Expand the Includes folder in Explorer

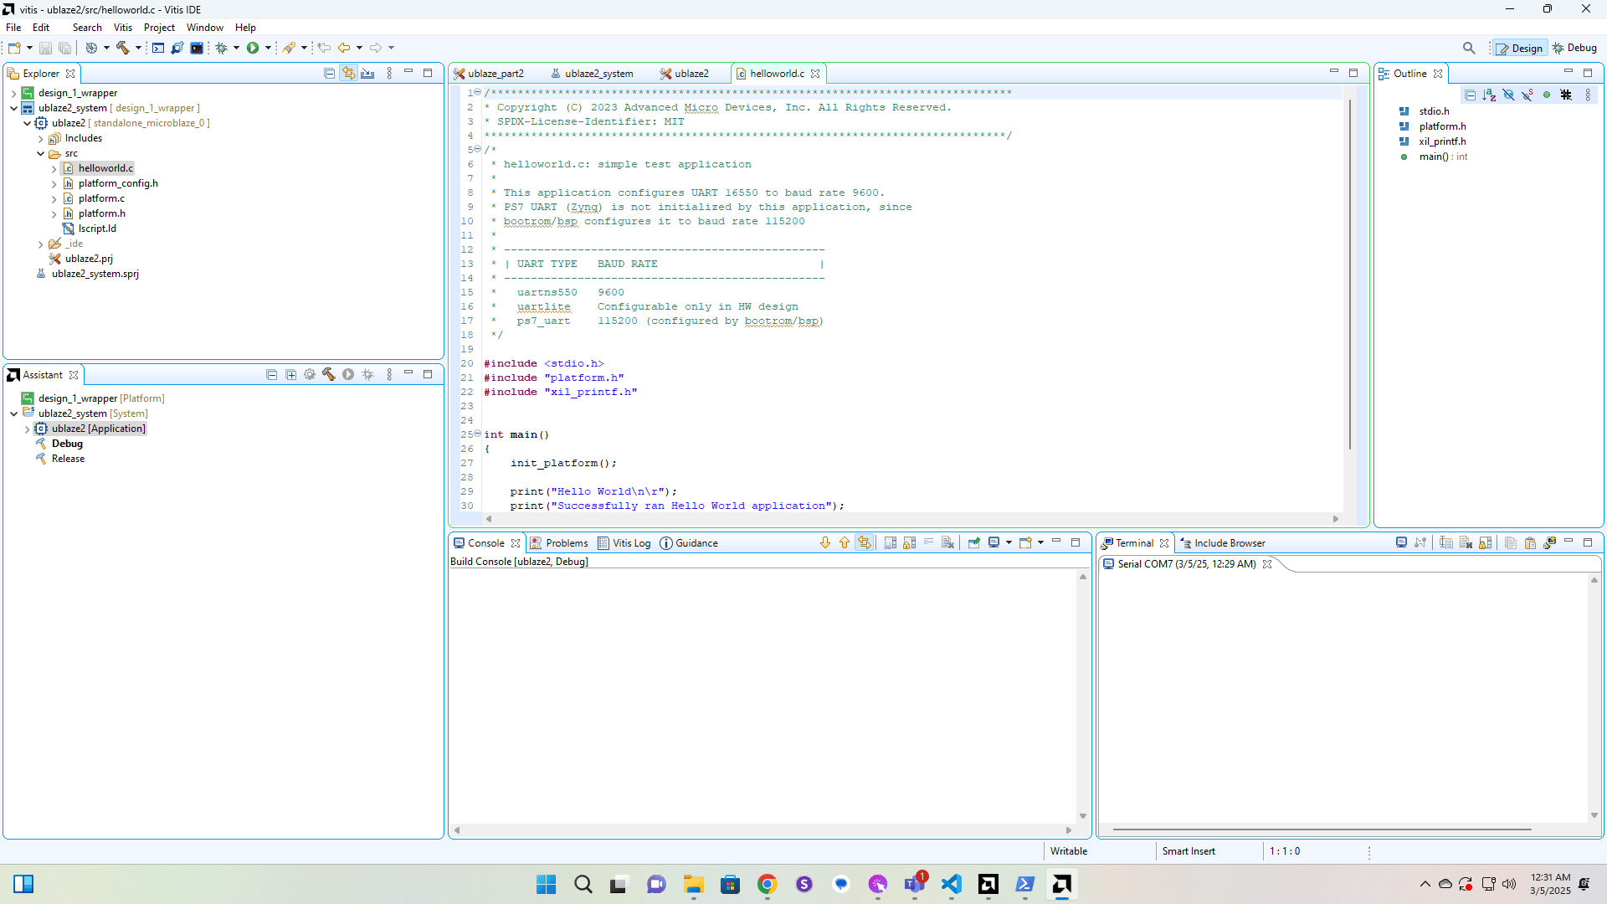40,139
